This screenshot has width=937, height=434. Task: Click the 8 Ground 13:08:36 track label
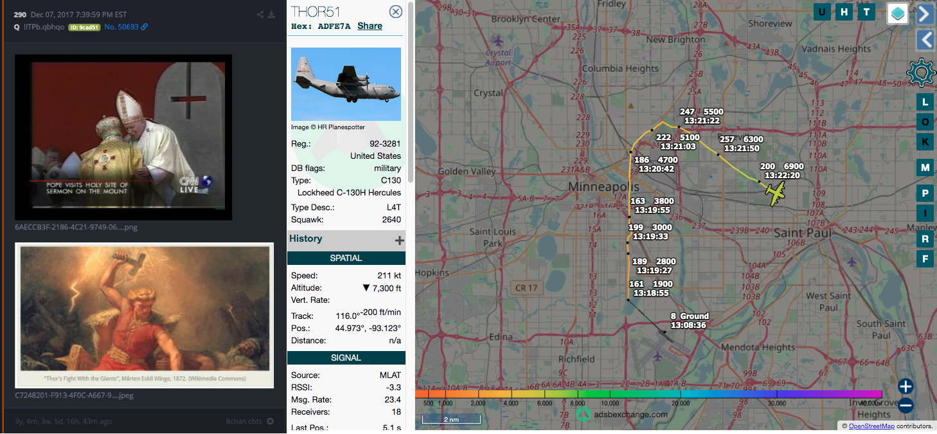pyautogui.click(x=689, y=320)
